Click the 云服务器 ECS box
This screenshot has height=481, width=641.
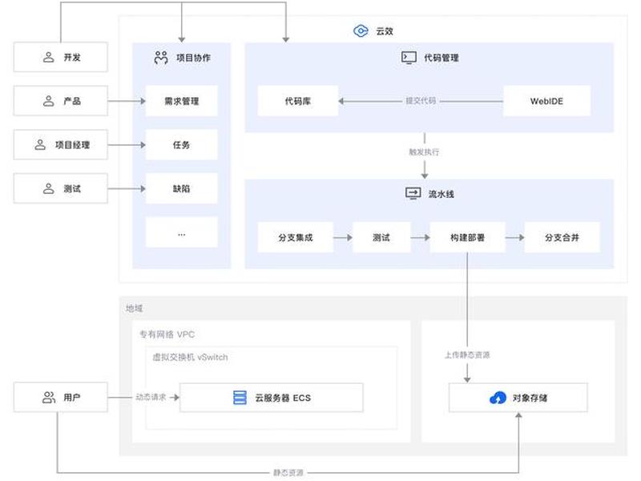(x=272, y=398)
